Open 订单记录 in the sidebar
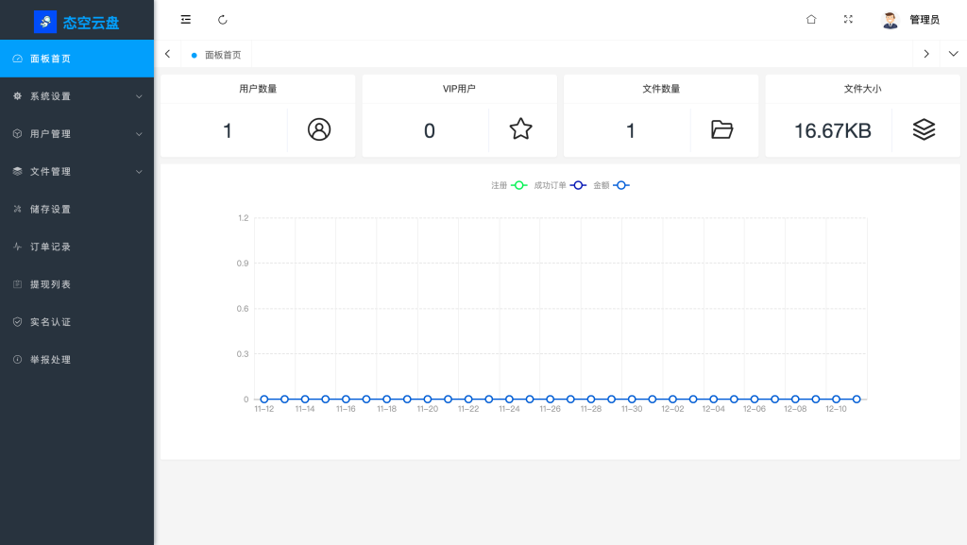This screenshot has width=967, height=545. (50, 247)
